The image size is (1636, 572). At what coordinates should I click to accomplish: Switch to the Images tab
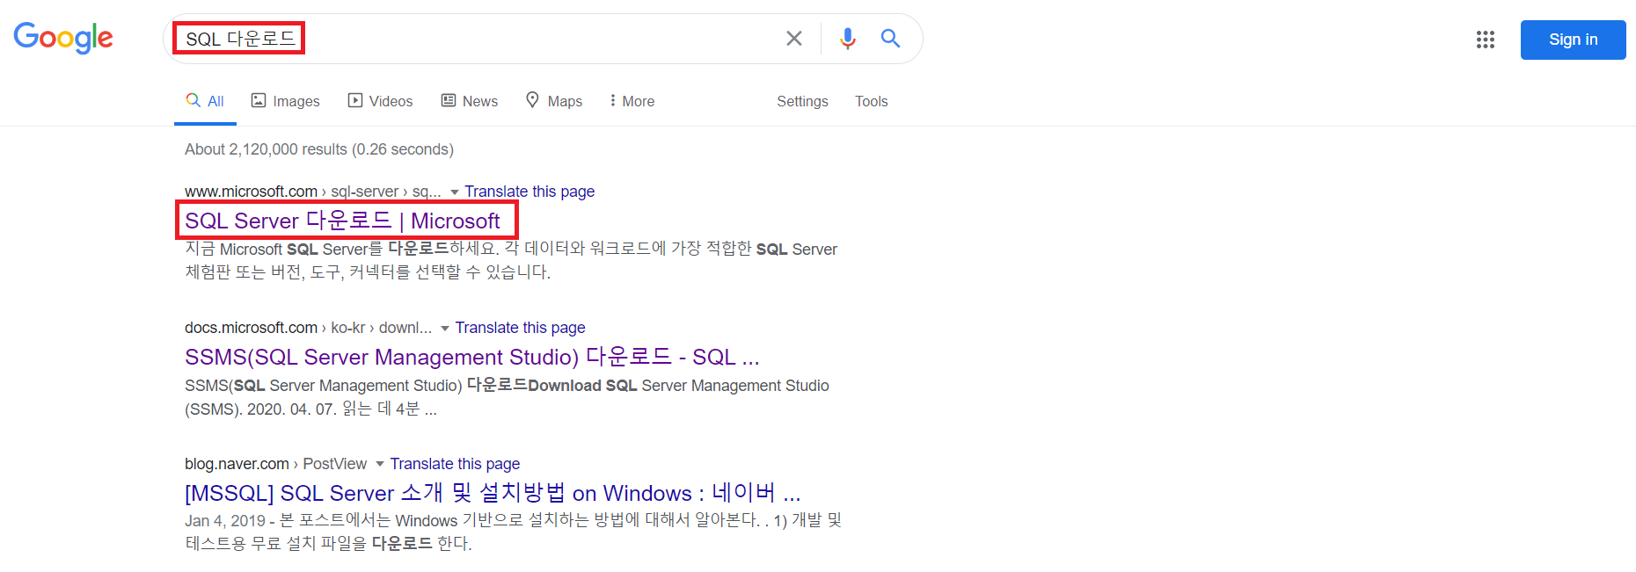[x=286, y=101]
